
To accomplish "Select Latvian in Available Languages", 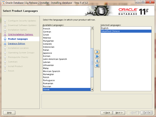I will click(67, 62).
